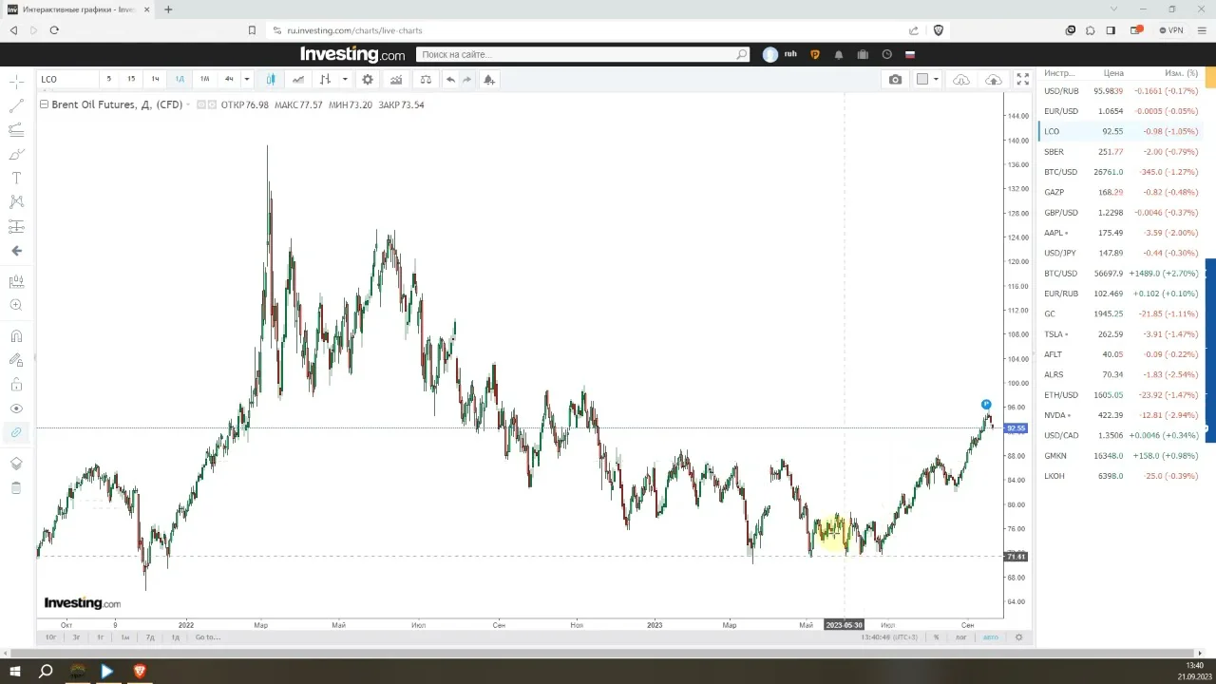Image resolution: width=1216 pixels, height=684 pixels.
Task: Redo the chart action
Action: point(466,80)
